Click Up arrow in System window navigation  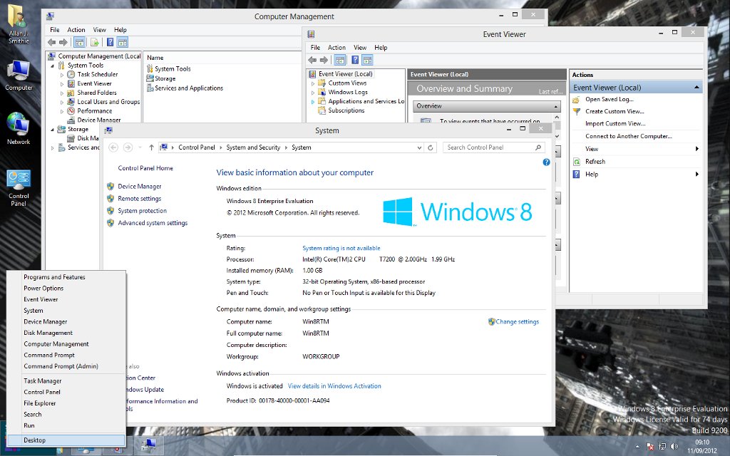pos(151,147)
